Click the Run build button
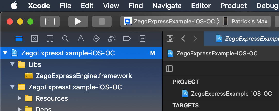Viewport: 279px width, 111px height. point(78,22)
